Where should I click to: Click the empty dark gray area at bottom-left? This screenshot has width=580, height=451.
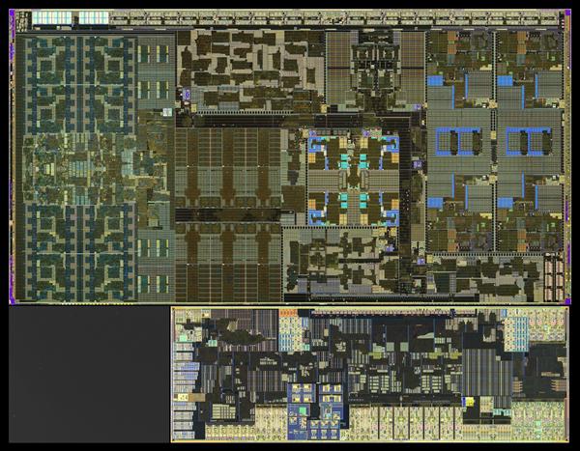point(87,377)
